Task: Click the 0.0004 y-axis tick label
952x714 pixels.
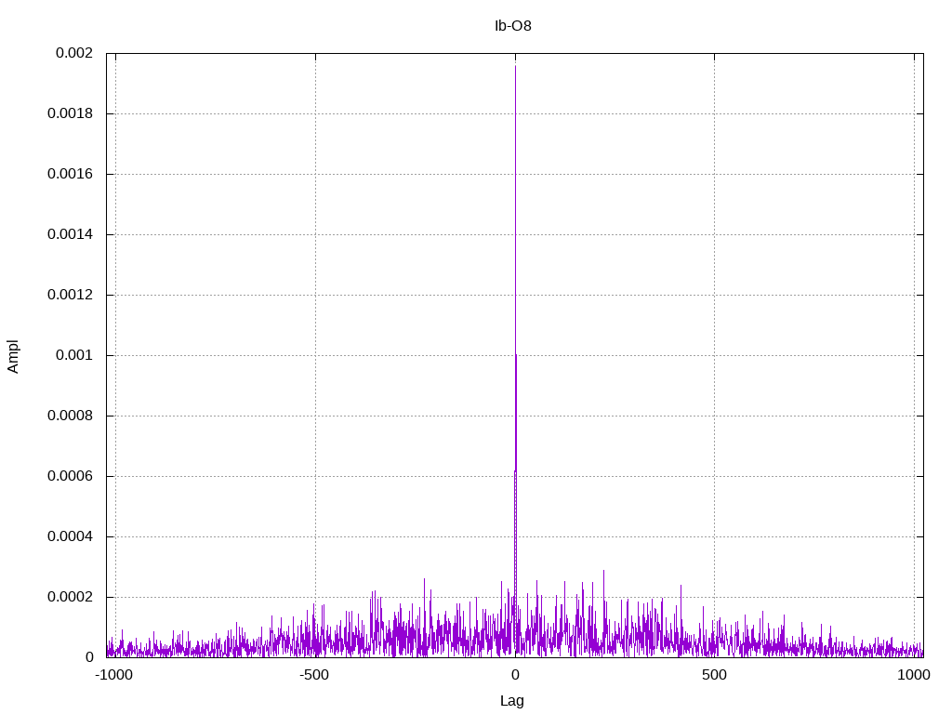Action: (x=71, y=536)
